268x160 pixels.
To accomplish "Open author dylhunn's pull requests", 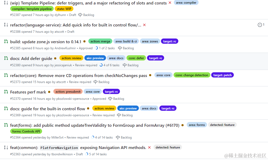I will (60, 15).
